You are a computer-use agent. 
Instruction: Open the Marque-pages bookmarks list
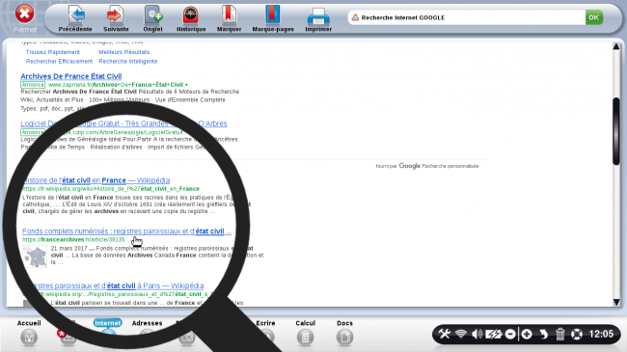(x=273, y=14)
